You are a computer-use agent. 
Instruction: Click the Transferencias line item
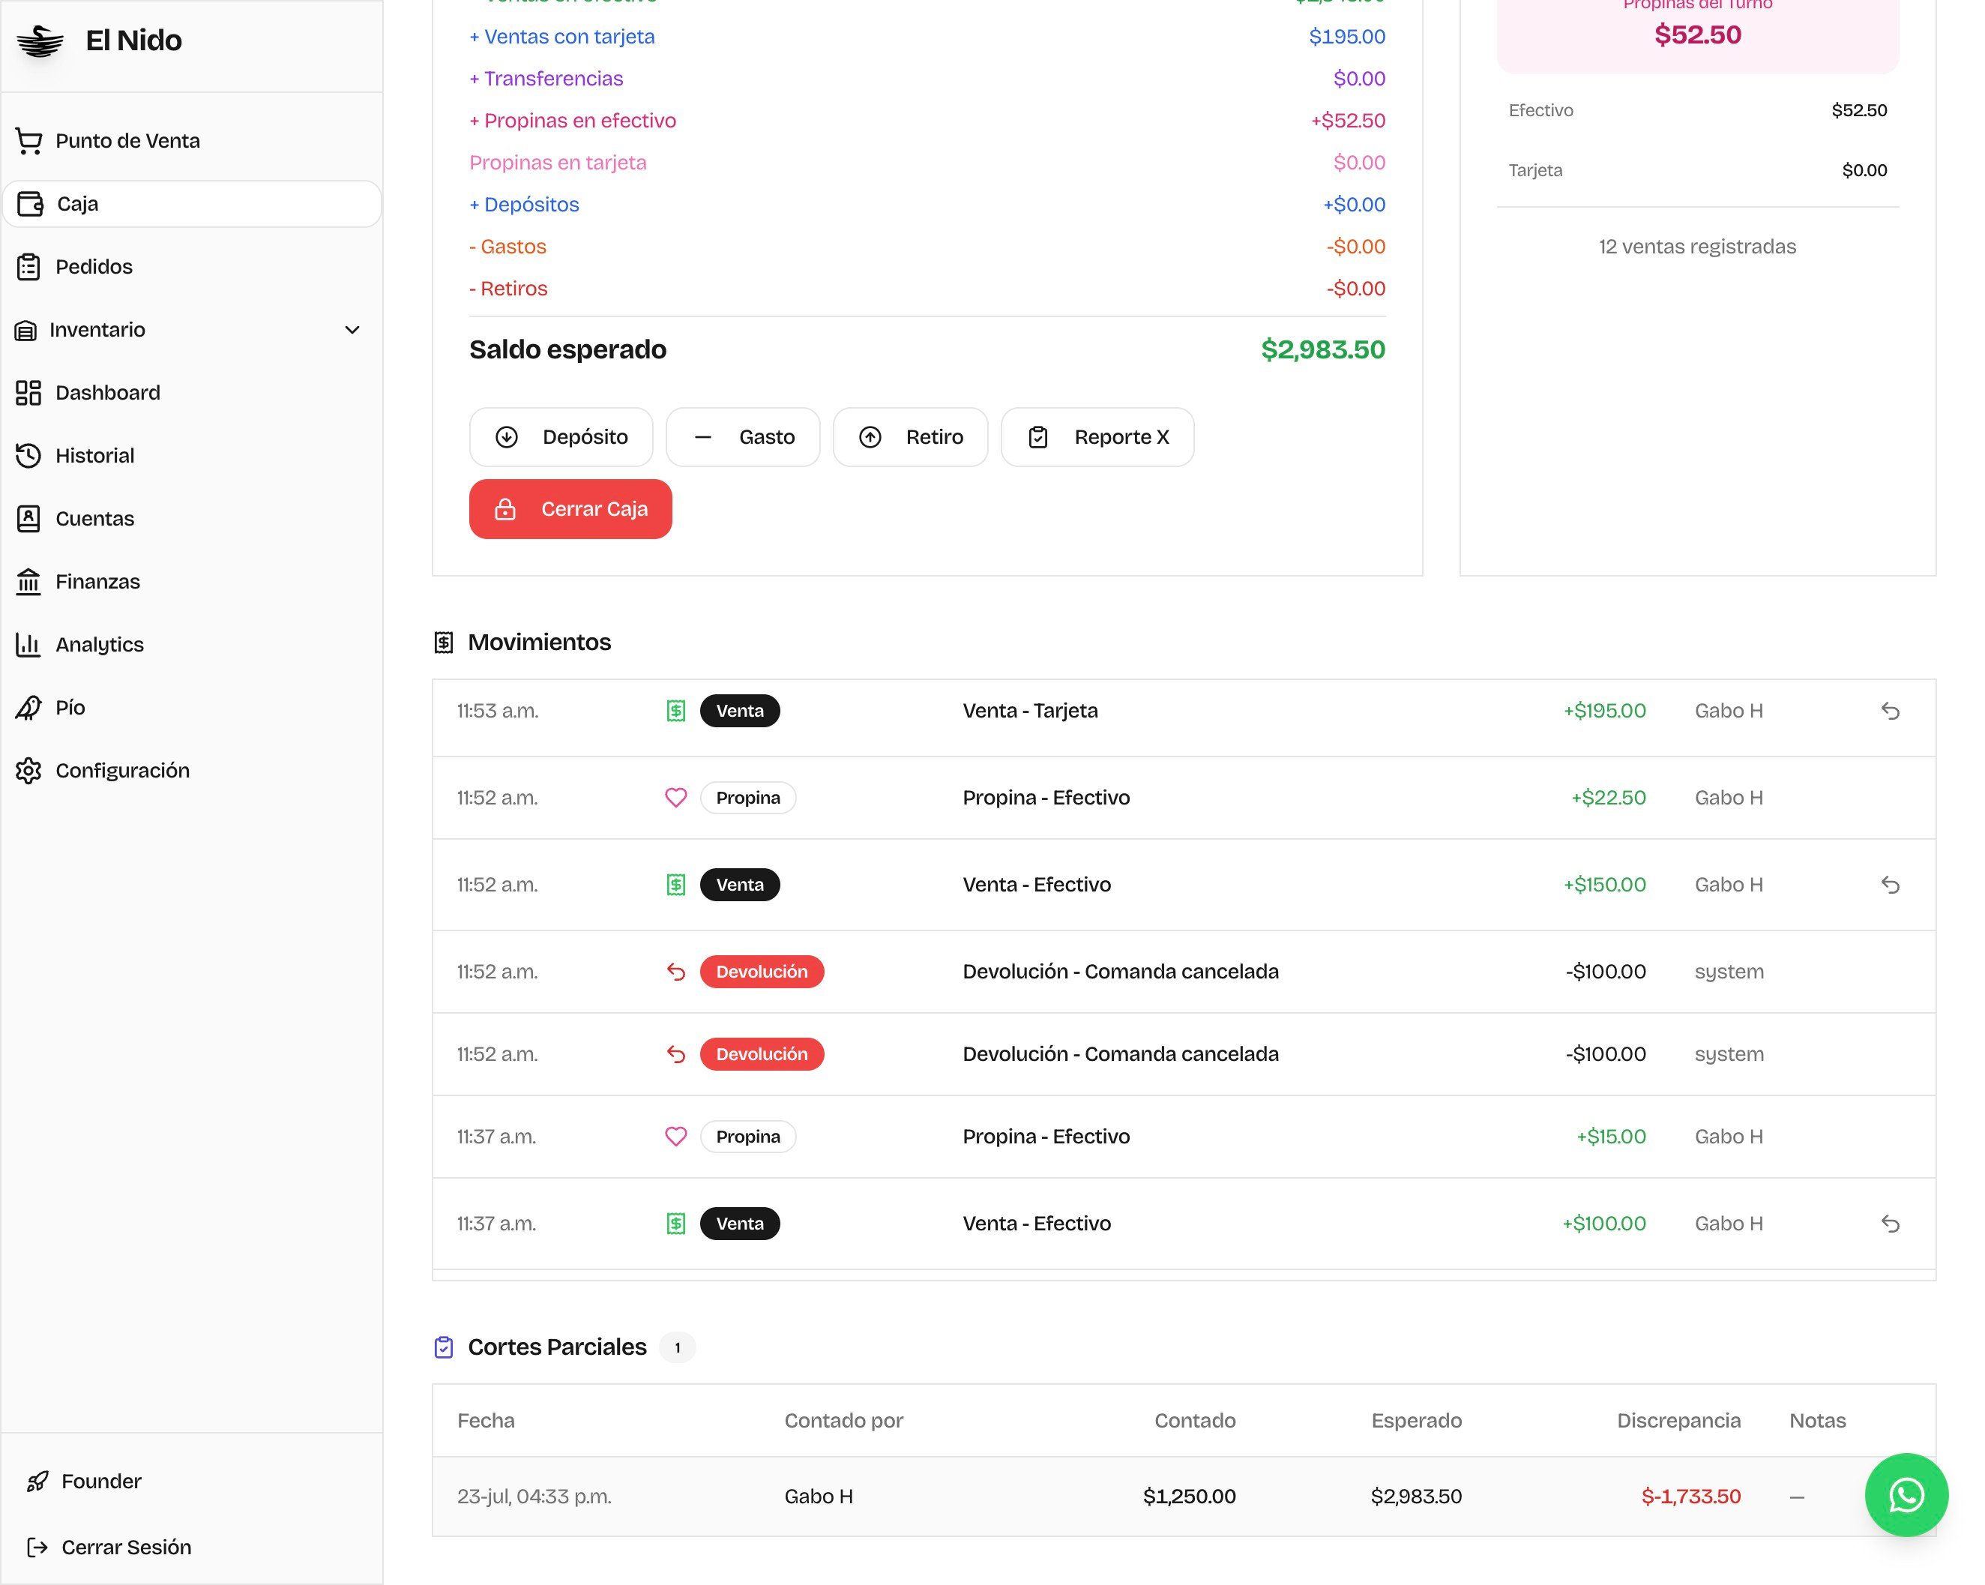tap(927, 79)
